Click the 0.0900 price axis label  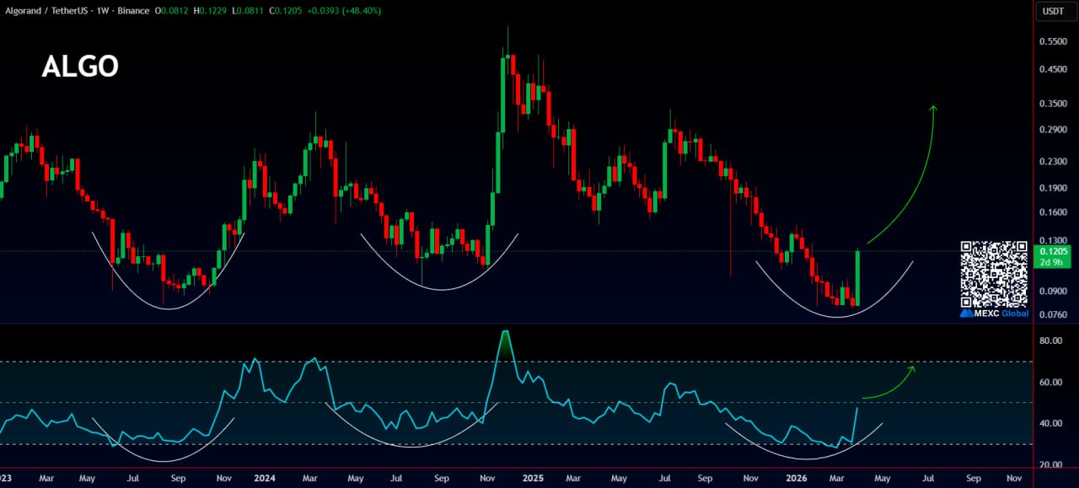coord(1054,292)
